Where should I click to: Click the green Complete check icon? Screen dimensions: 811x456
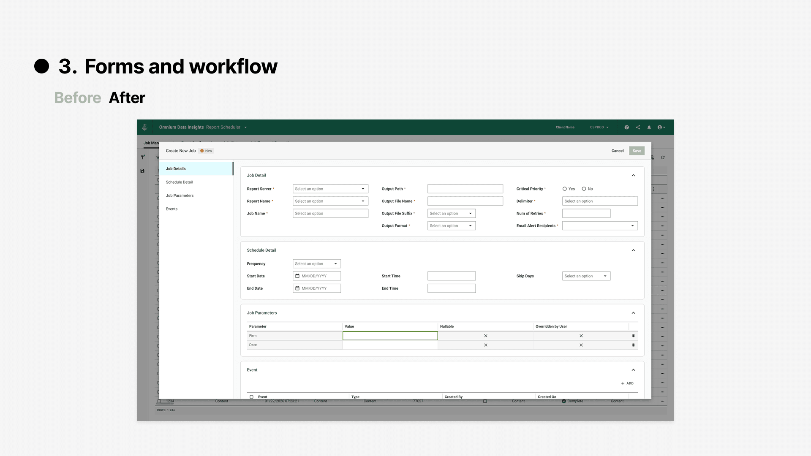coord(564,401)
